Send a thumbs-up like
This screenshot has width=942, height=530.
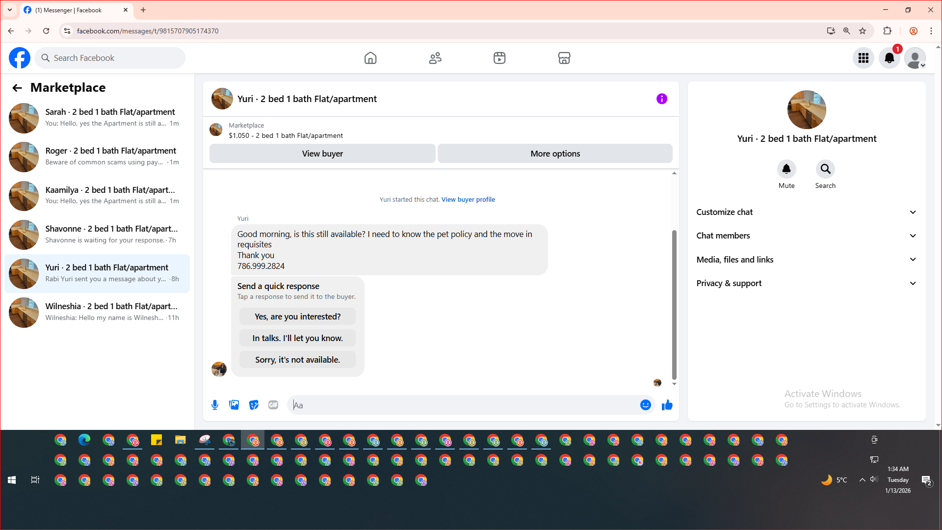pos(667,405)
